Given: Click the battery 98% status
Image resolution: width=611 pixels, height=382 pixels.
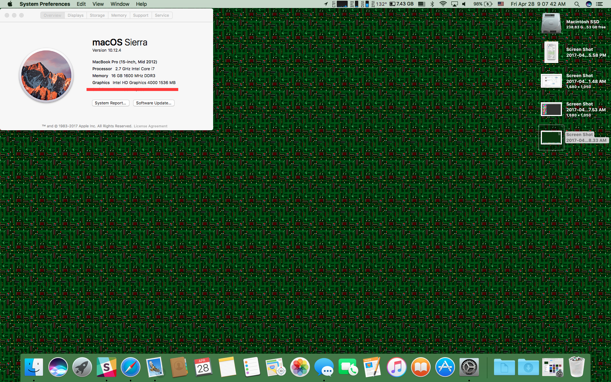Looking at the screenshot, I should pos(483,4).
